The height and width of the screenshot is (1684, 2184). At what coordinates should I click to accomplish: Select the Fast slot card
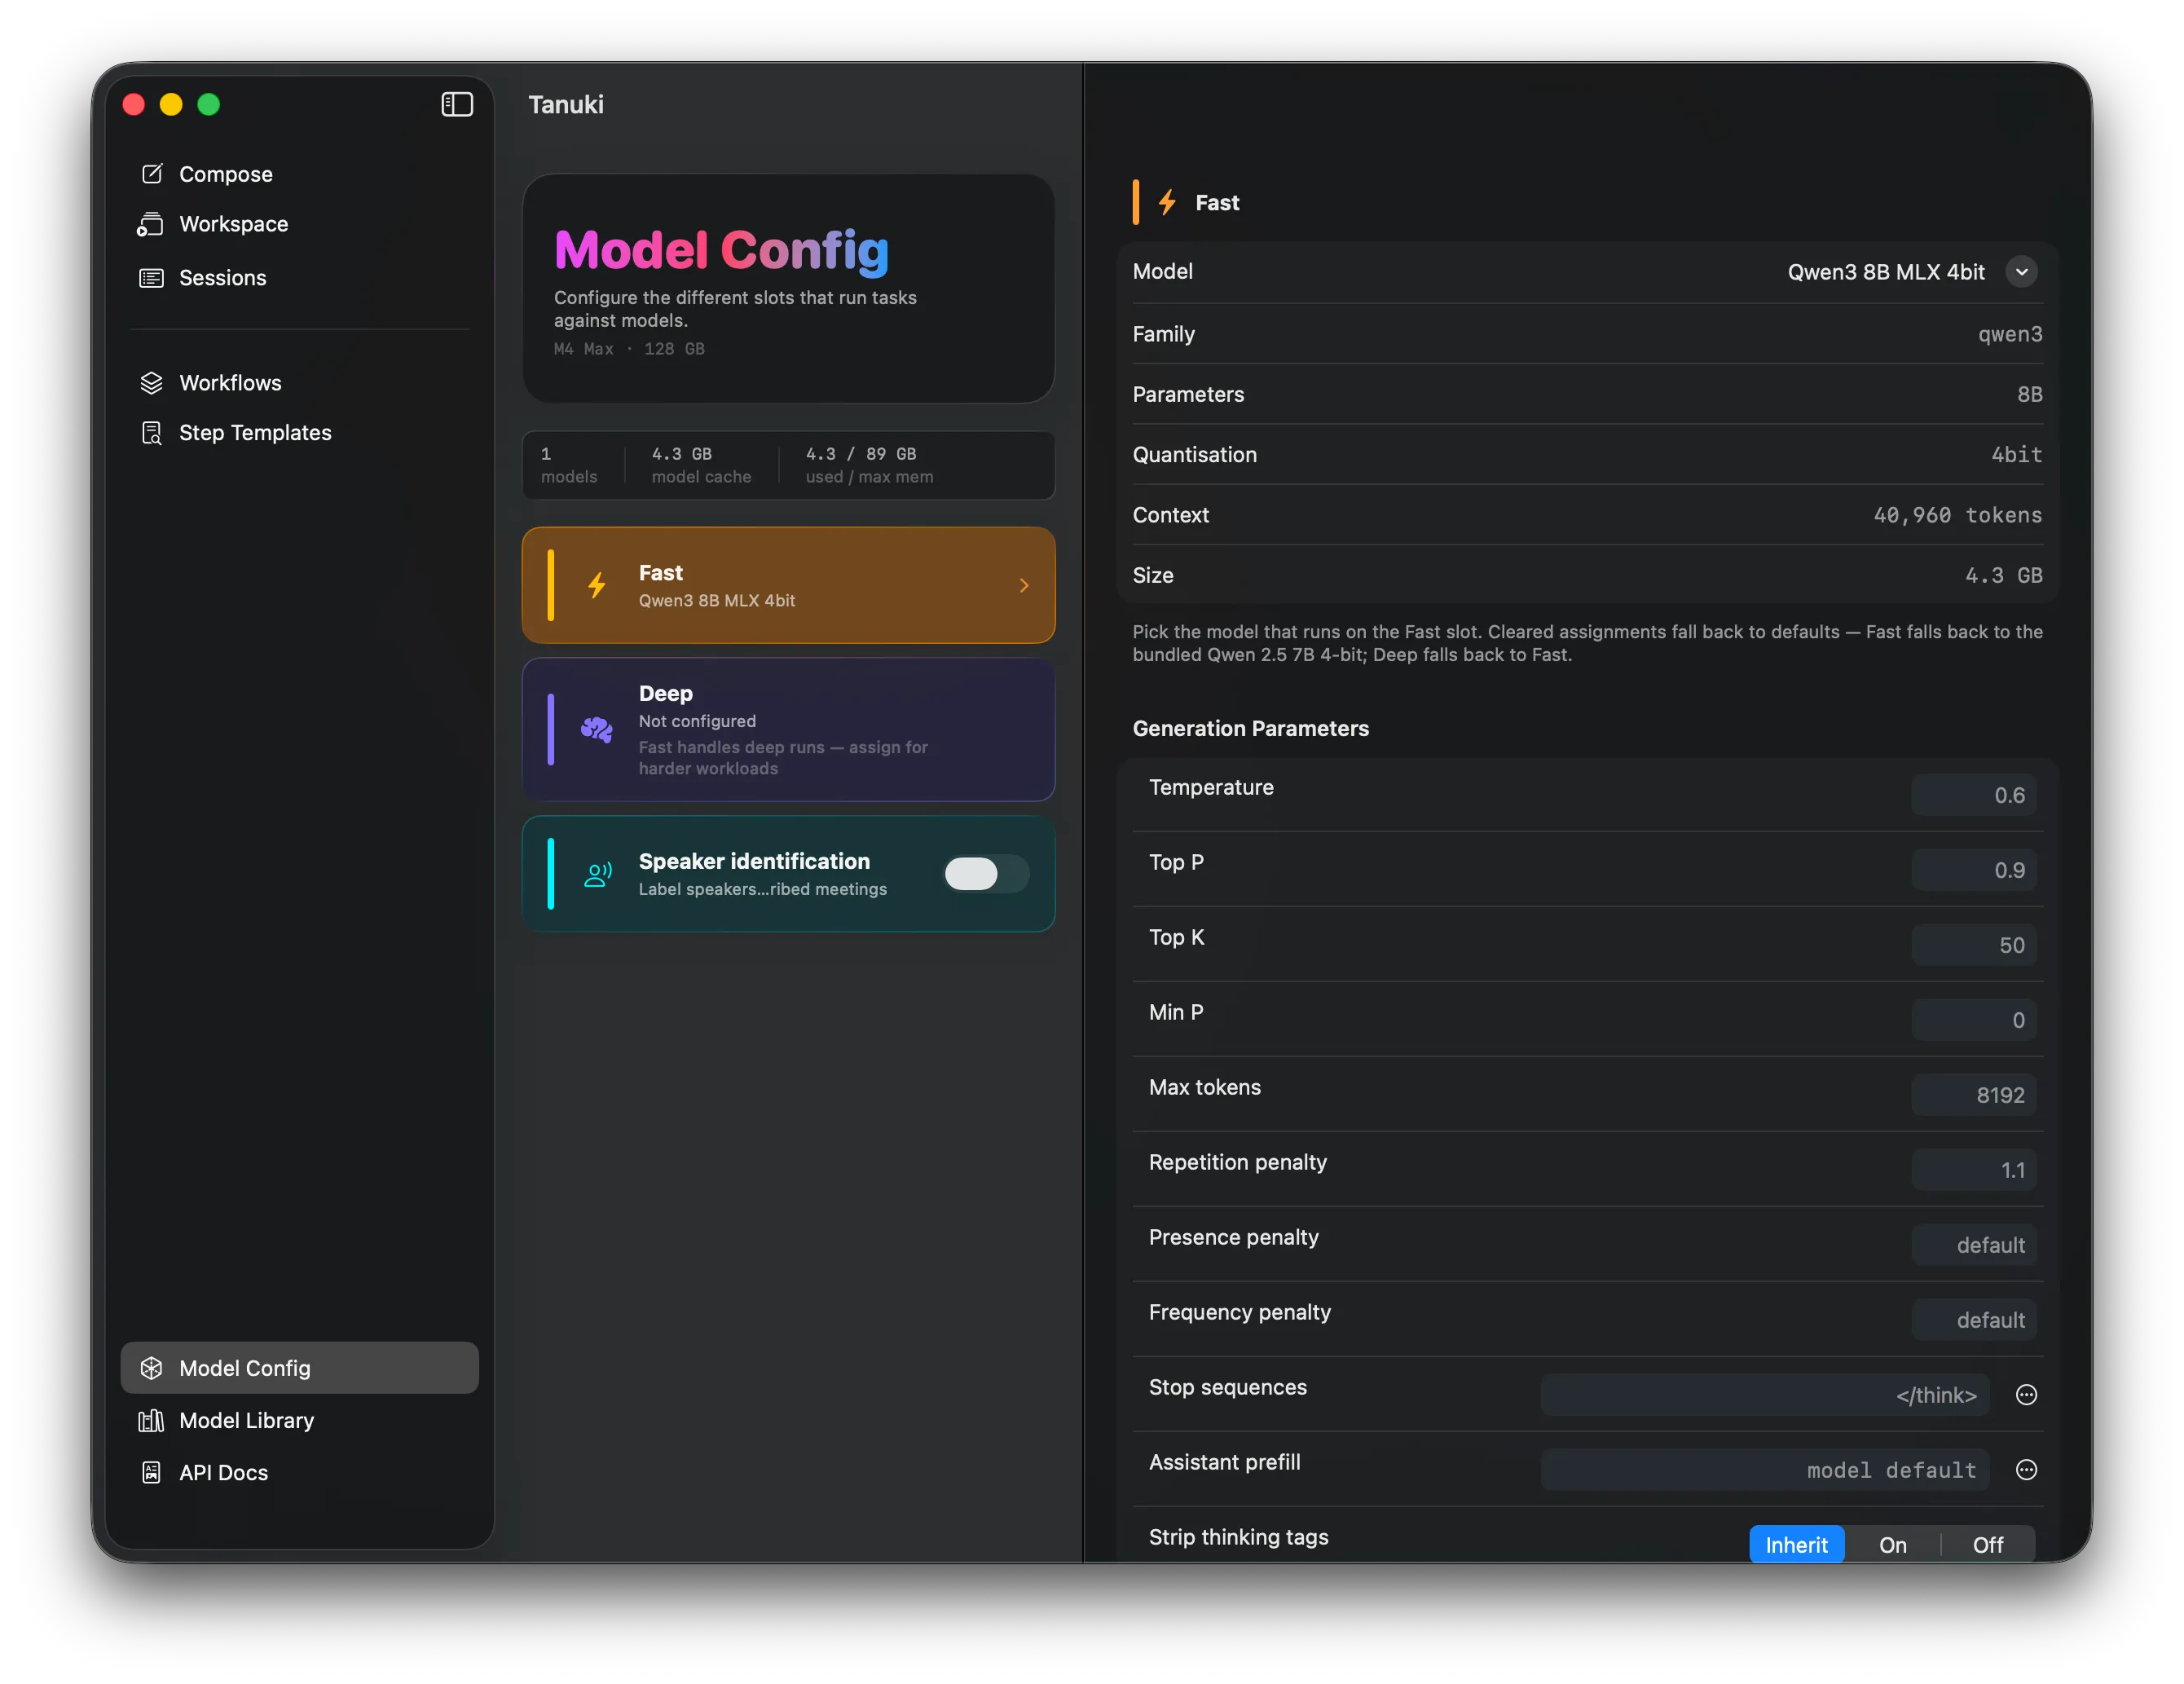[x=788, y=585]
